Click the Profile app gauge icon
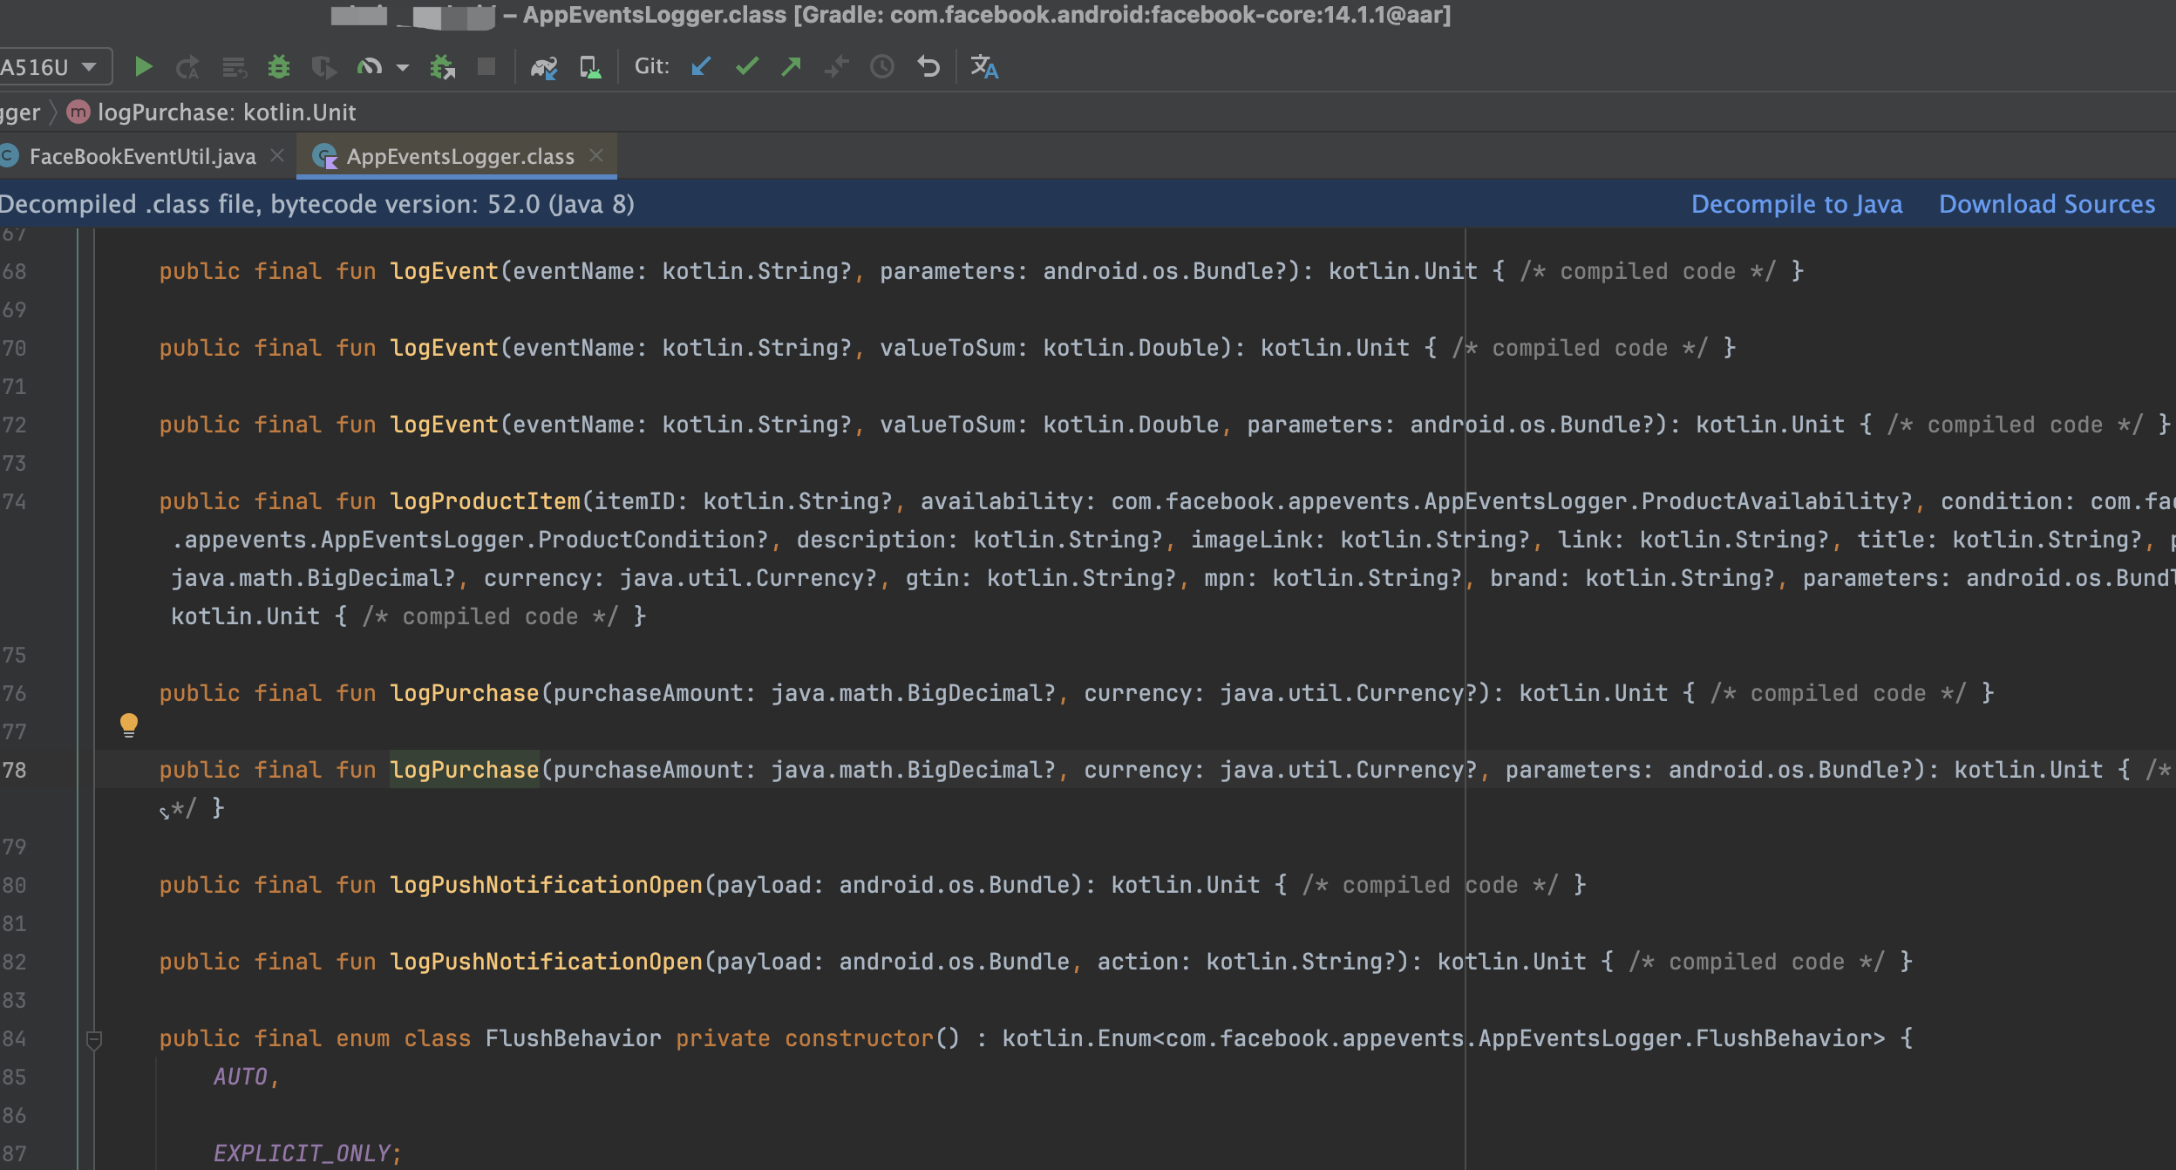Viewport: 2176px width, 1170px height. click(x=370, y=66)
